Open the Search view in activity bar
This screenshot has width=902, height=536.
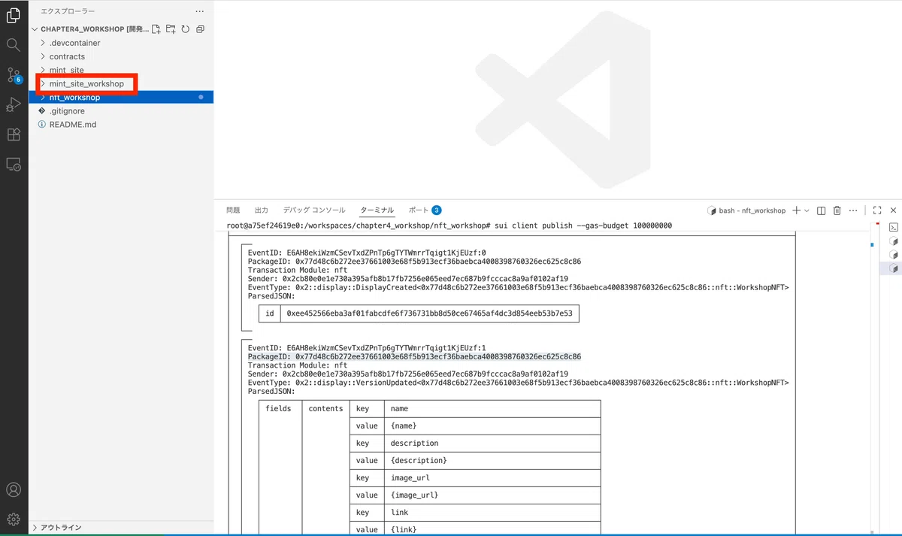pos(14,44)
